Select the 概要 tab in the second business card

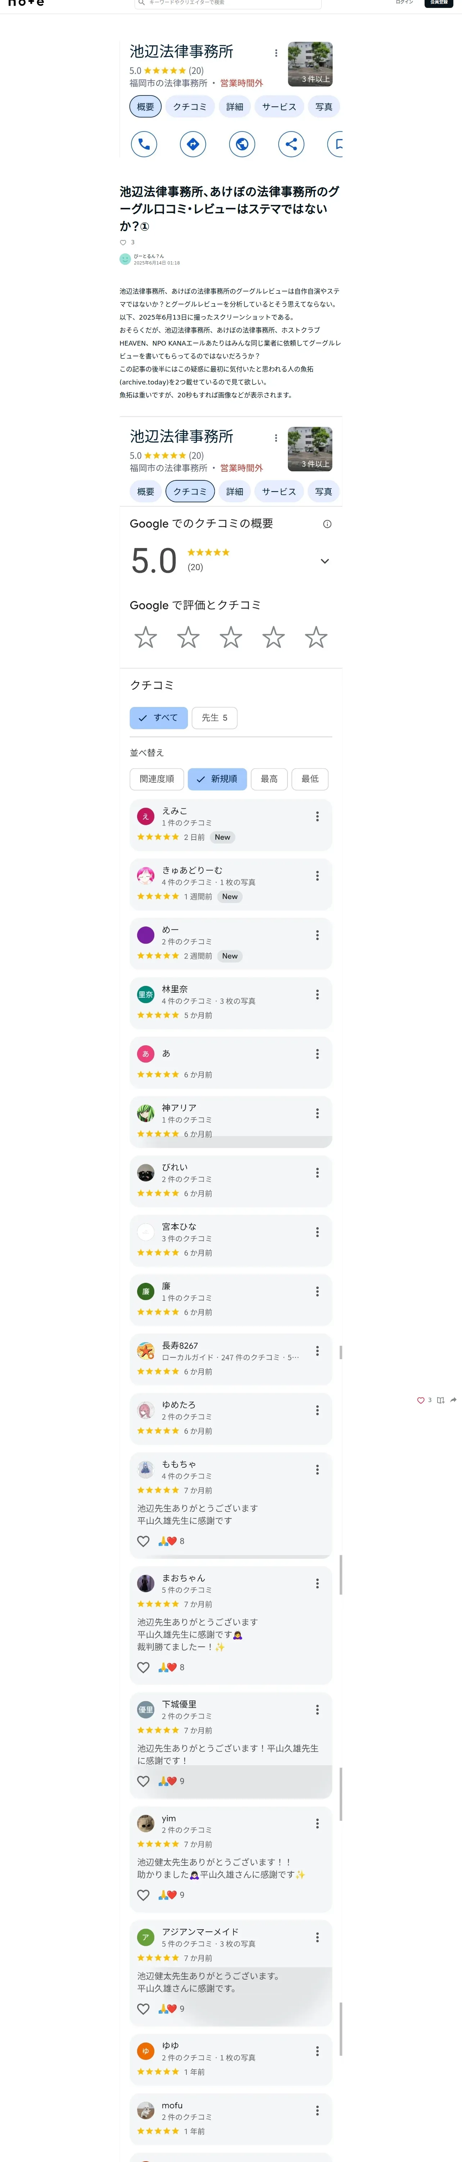[x=146, y=492]
